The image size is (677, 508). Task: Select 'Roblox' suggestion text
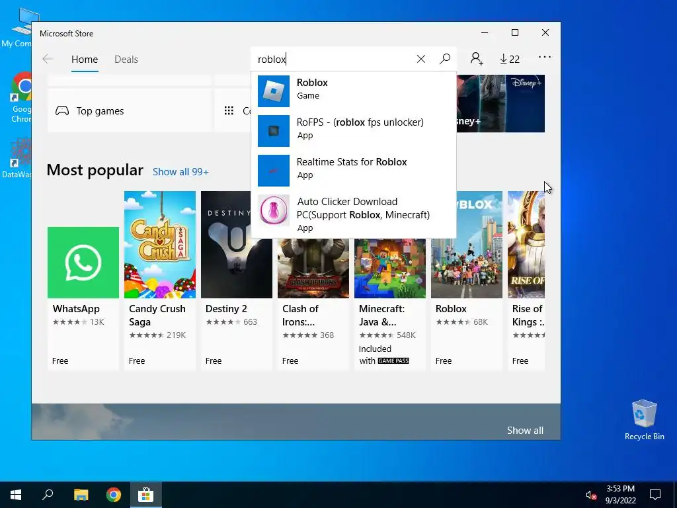(x=312, y=83)
